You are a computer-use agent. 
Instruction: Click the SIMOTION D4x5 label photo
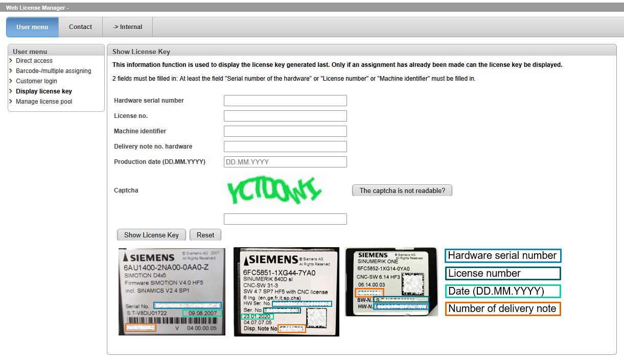172,292
